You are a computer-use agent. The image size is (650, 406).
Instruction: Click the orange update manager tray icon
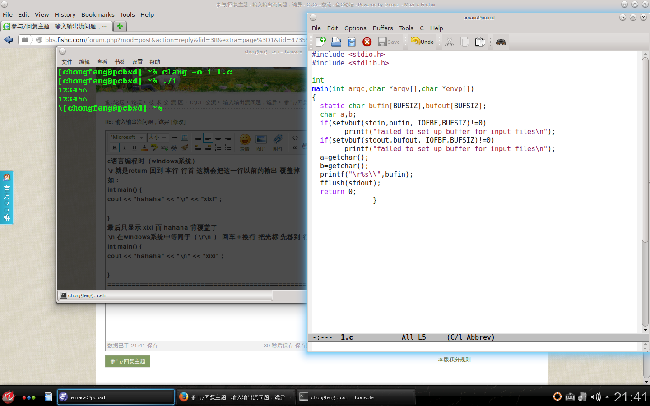click(557, 397)
